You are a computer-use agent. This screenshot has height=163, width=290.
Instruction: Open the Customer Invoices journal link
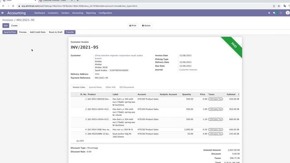coord(188,70)
